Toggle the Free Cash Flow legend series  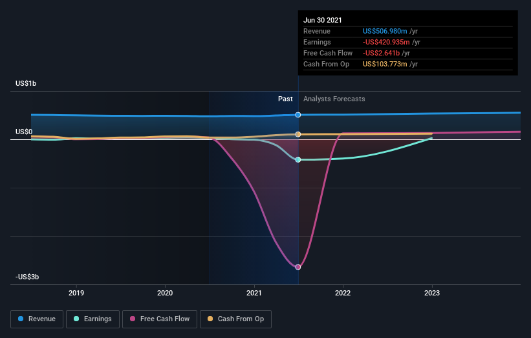tap(160, 319)
